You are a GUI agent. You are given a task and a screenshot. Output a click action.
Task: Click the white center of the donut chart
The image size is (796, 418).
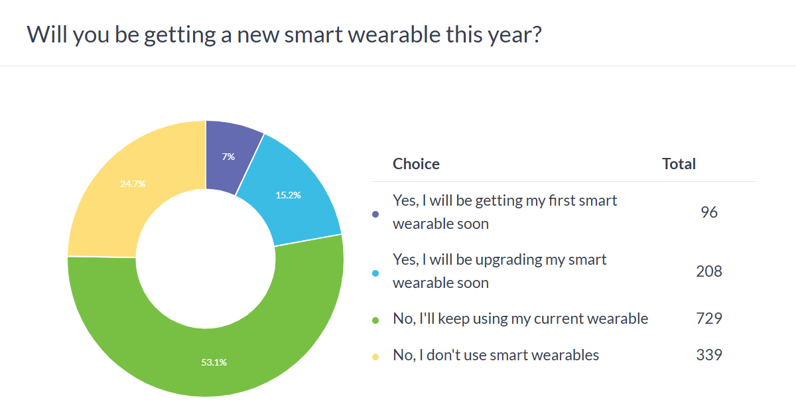point(206,259)
